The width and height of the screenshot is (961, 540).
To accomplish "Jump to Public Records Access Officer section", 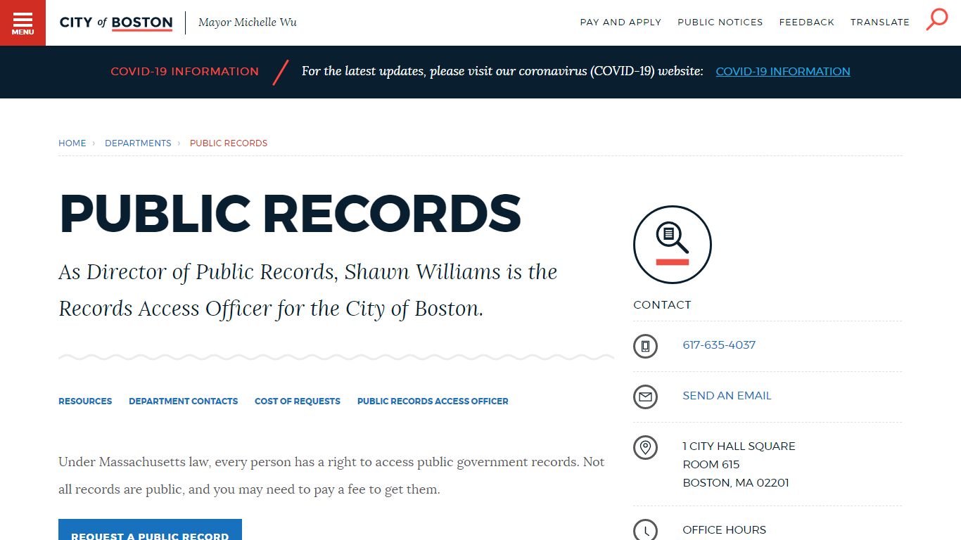I will coord(433,401).
